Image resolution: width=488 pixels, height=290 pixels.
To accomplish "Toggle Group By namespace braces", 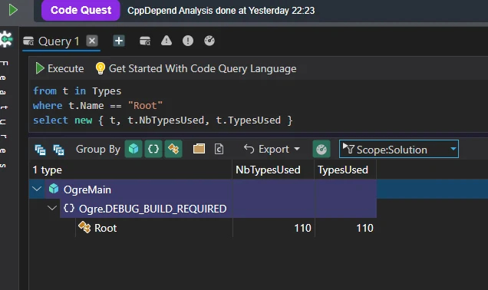I will [x=153, y=149].
